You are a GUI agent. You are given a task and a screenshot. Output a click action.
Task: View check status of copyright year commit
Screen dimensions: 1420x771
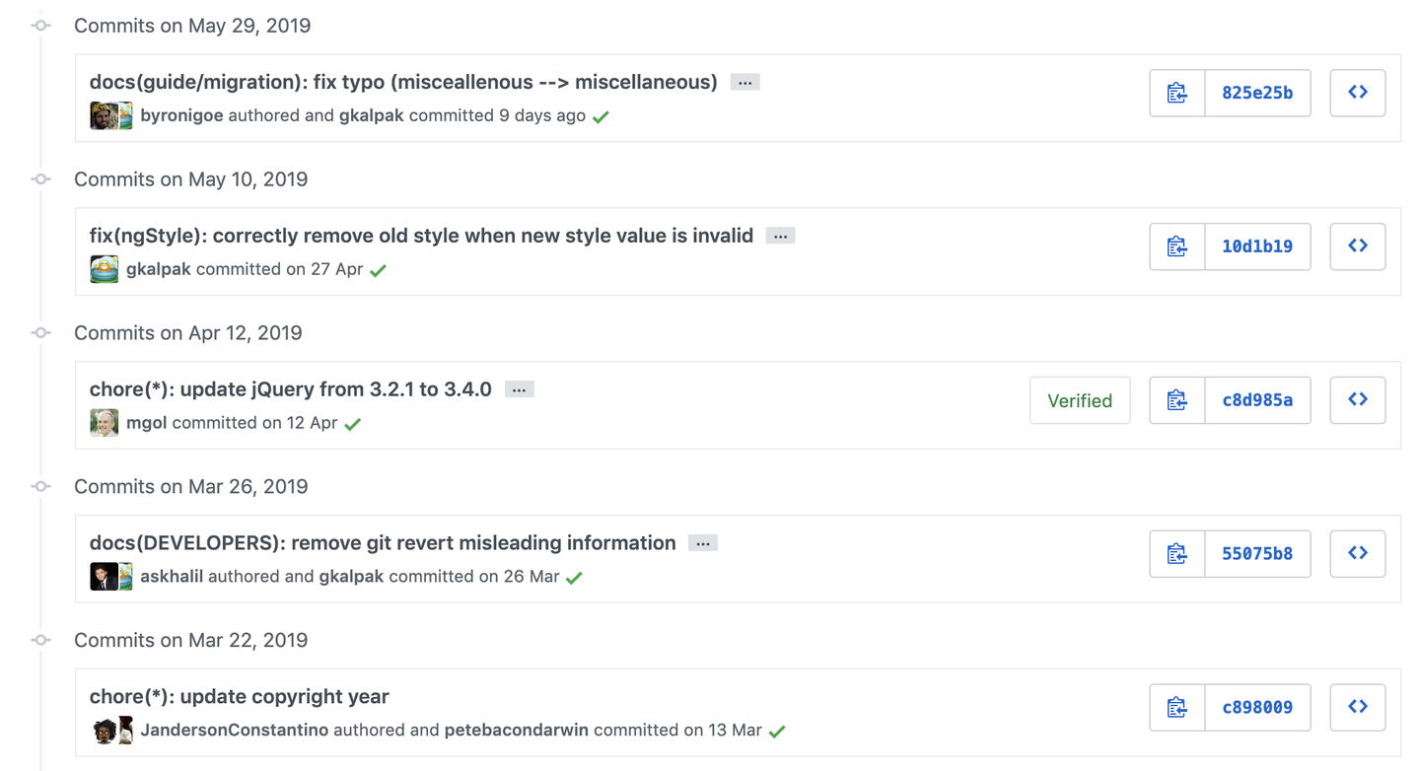point(777,732)
